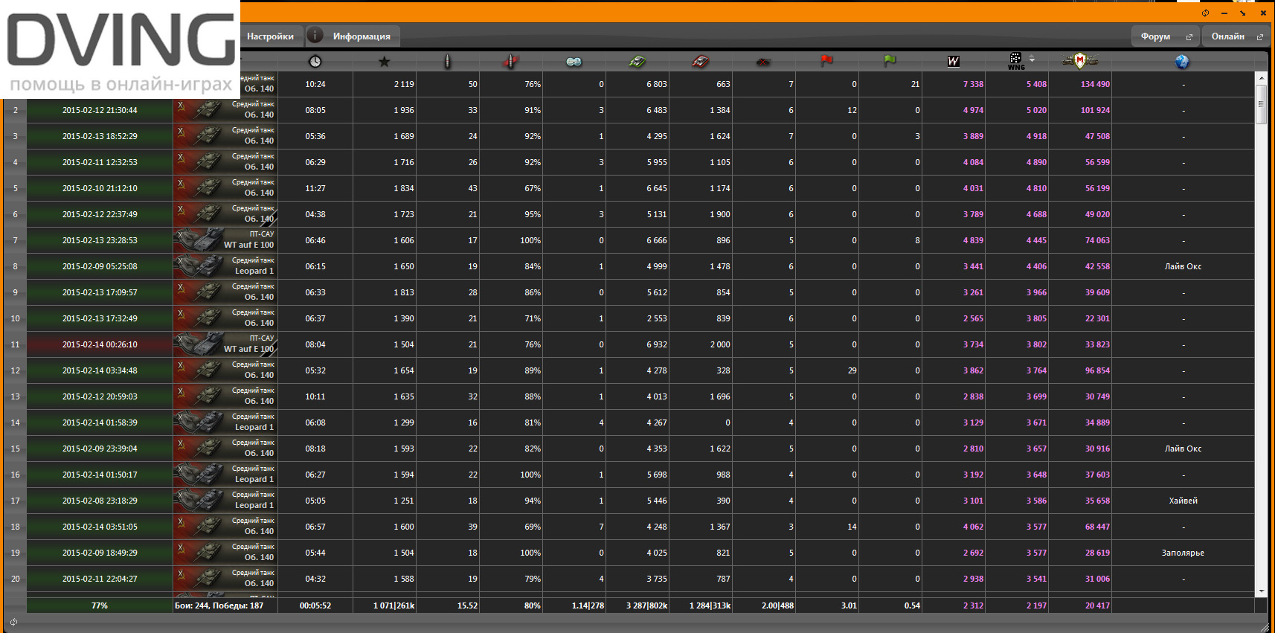
Task: Open the Форум external link
Action: pos(1165,36)
